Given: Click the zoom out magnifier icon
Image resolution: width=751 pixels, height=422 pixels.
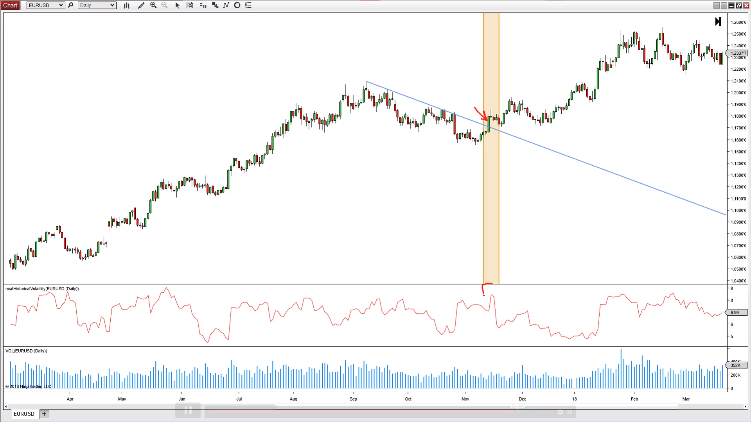Looking at the screenshot, I should pyautogui.click(x=164, y=5).
